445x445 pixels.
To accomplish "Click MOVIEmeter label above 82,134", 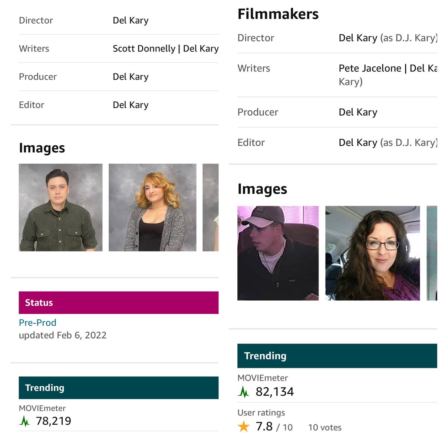I will coord(263,378).
